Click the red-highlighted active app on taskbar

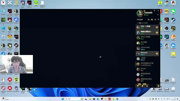pos(109,99)
